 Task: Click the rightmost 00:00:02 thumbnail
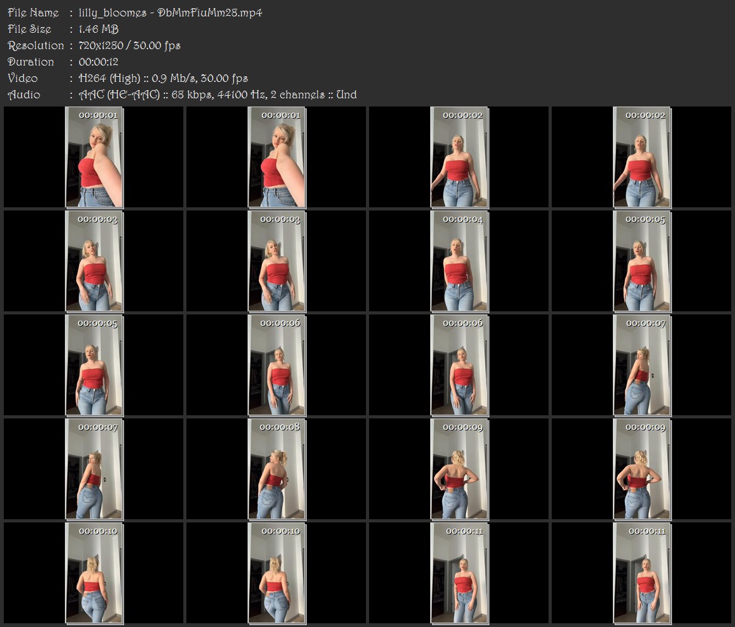642,157
